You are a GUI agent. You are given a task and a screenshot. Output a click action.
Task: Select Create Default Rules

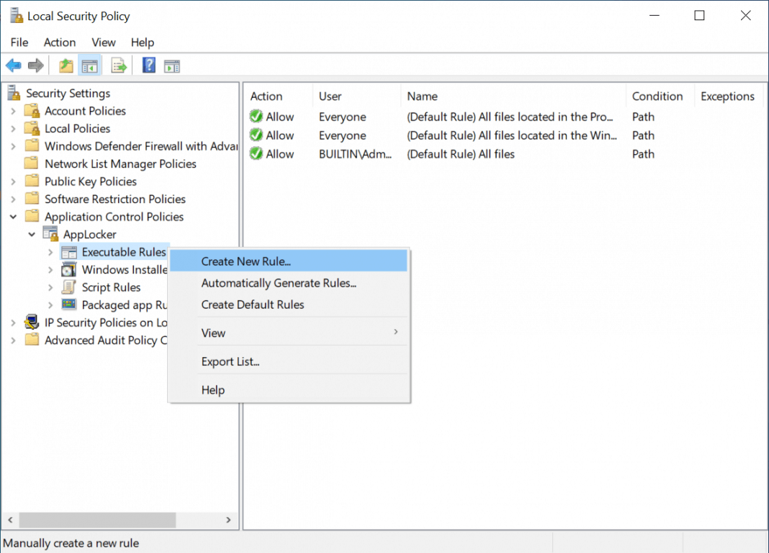(x=251, y=304)
